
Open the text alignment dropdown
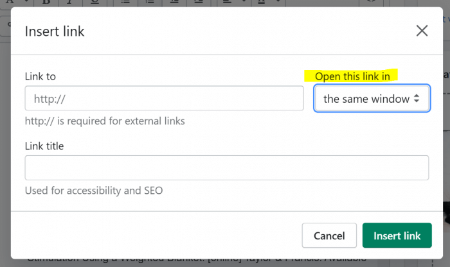pos(234,3)
